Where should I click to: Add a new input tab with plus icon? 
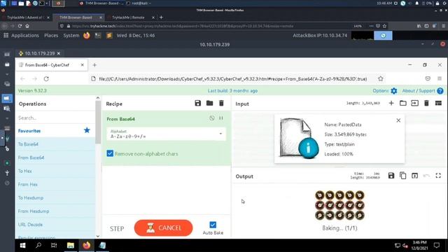pos(391,103)
